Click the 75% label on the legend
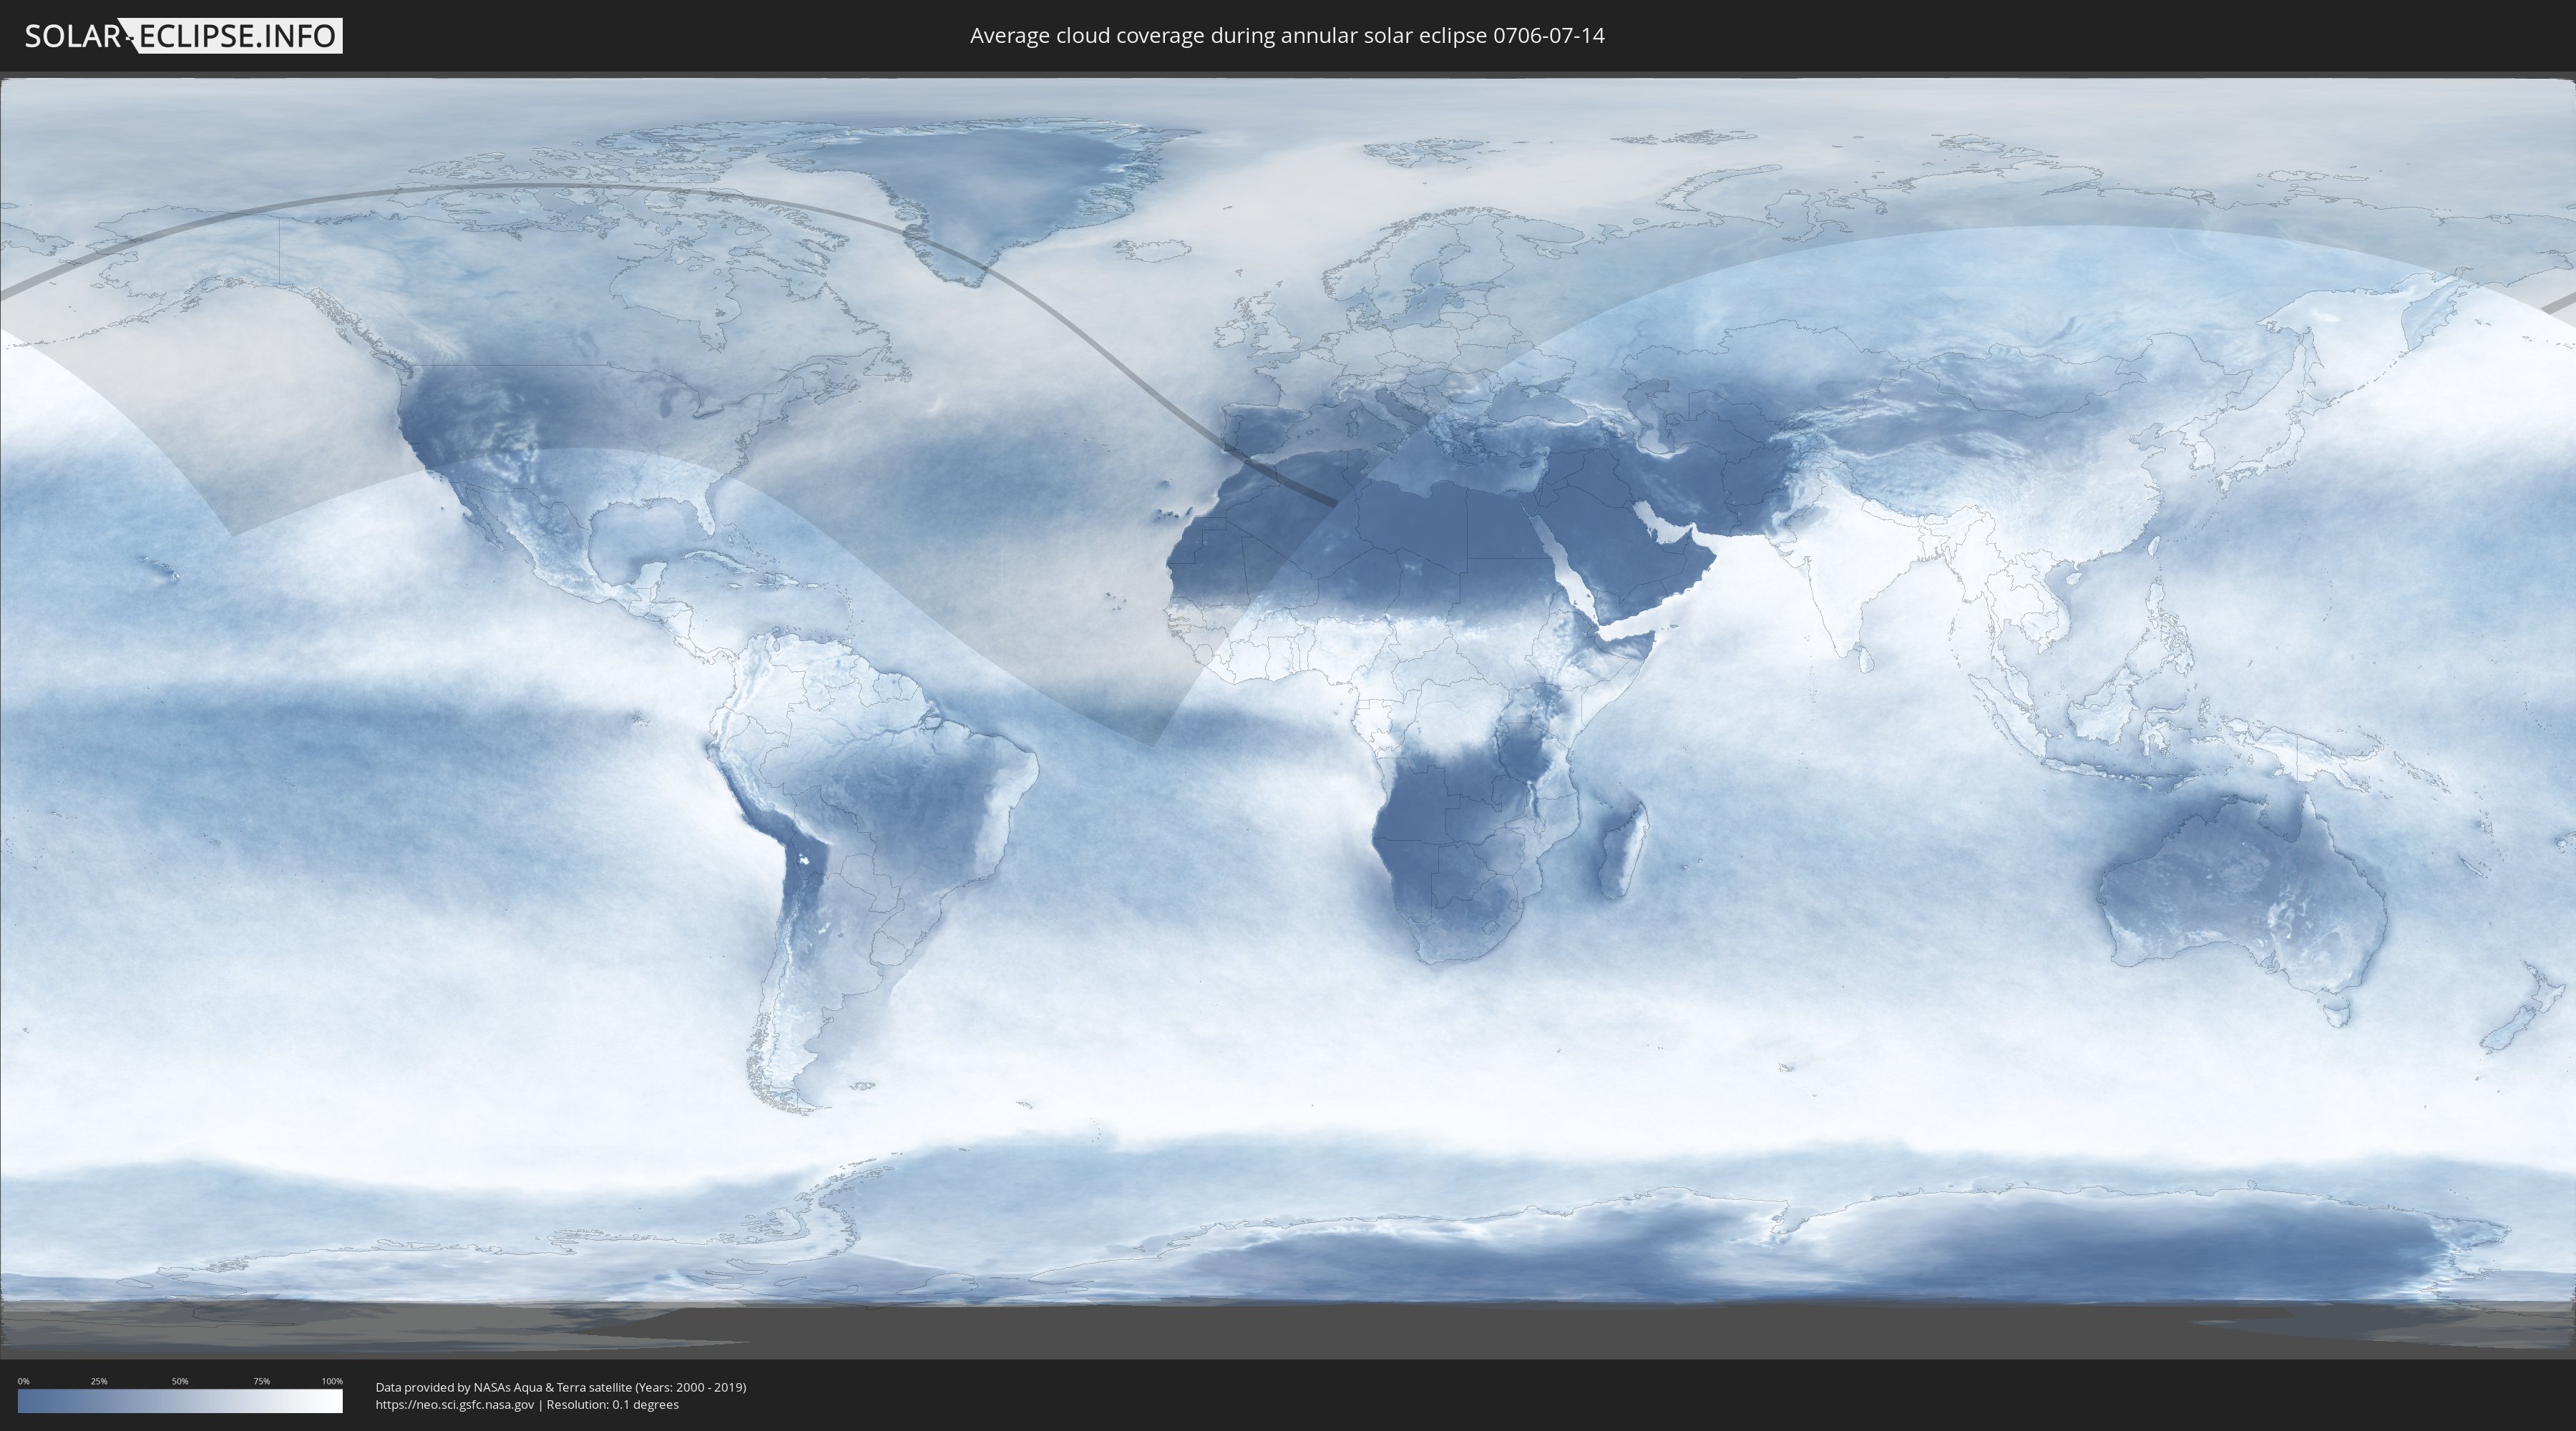 click(x=261, y=1381)
